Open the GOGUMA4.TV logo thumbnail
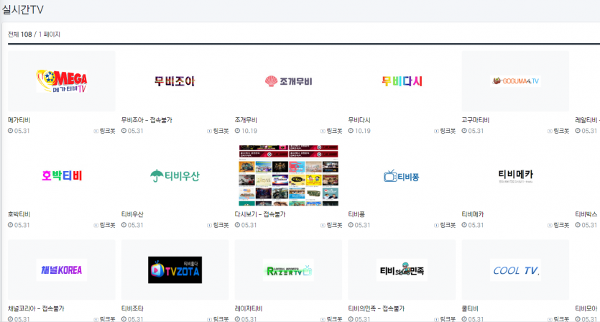The width and height of the screenshot is (600, 322). 515,81
